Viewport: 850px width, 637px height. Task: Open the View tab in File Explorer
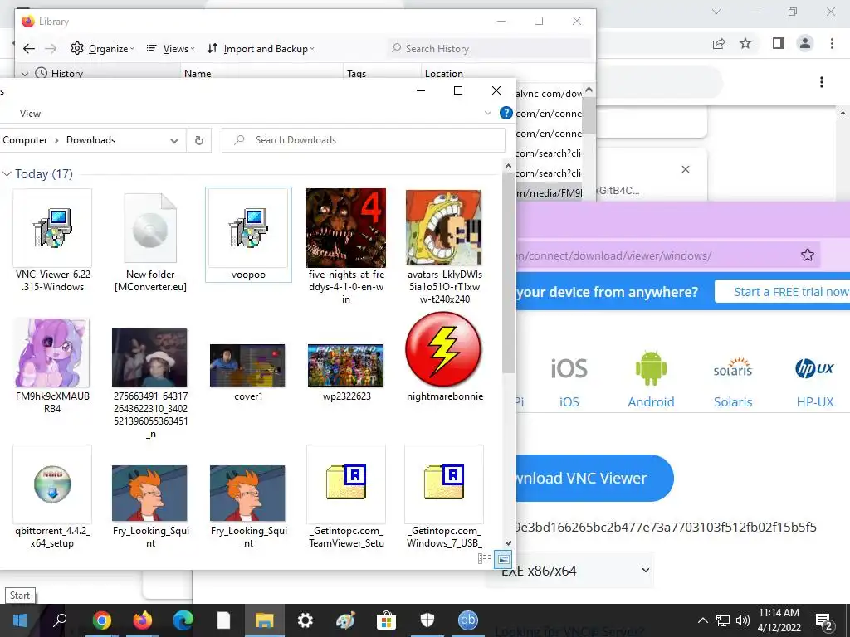coord(31,114)
